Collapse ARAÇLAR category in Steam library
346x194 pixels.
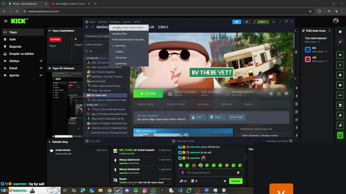(x=85, y=105)
